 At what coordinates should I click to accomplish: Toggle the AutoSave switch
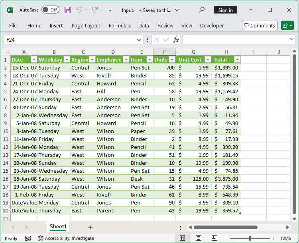pyautogui.click(x=50, y=10)
